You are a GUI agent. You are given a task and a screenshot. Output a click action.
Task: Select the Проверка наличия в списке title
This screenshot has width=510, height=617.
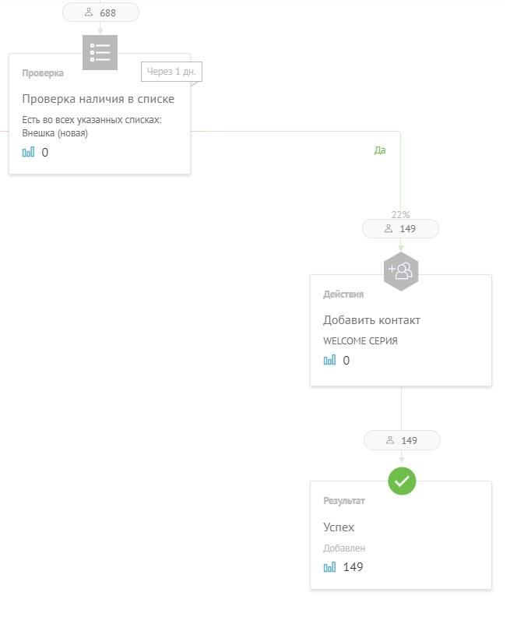98,99
